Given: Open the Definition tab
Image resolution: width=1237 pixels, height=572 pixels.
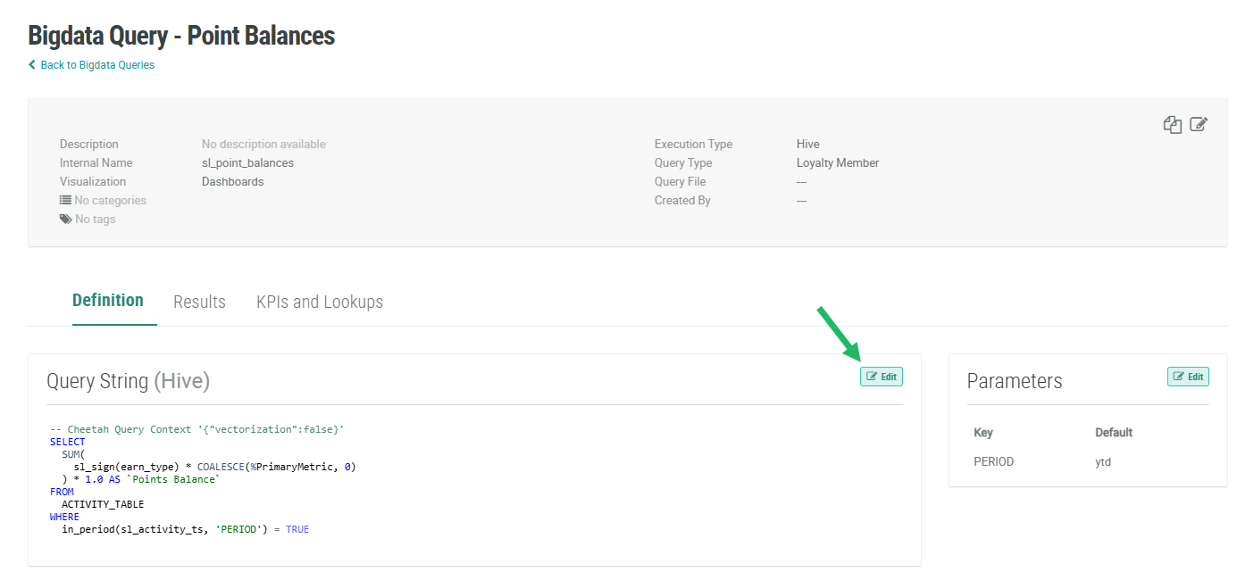Looking at the screenshot, I should tap(108, 301).
